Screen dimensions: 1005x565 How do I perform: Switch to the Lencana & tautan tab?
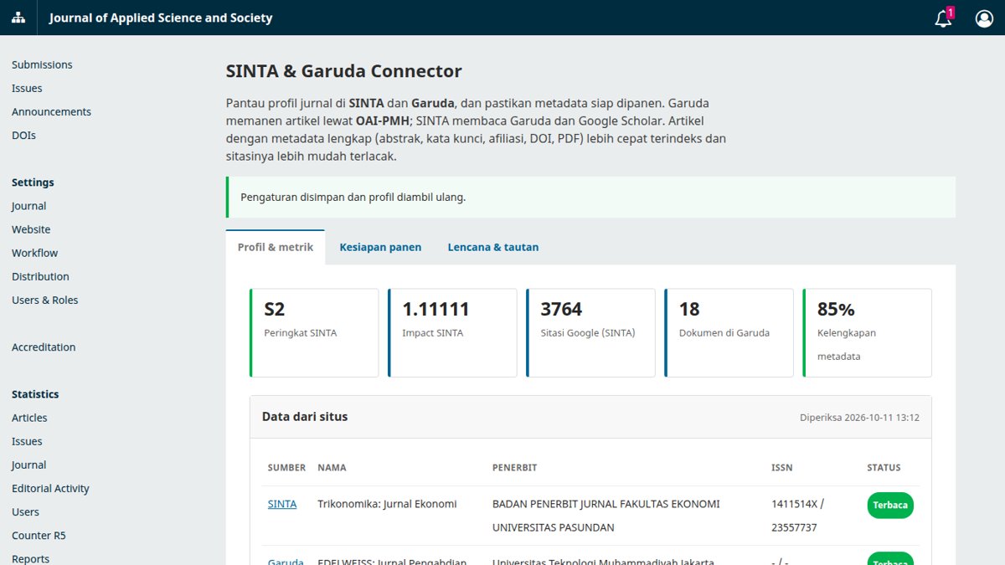(x=493, y=247)
